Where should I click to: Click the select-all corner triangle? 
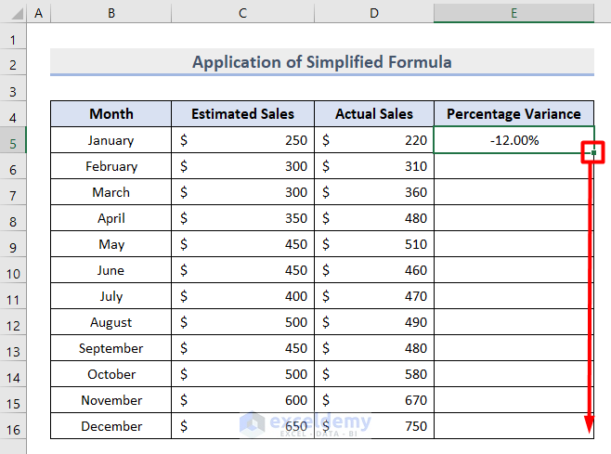pyautogui.click(x=14, y=14)
